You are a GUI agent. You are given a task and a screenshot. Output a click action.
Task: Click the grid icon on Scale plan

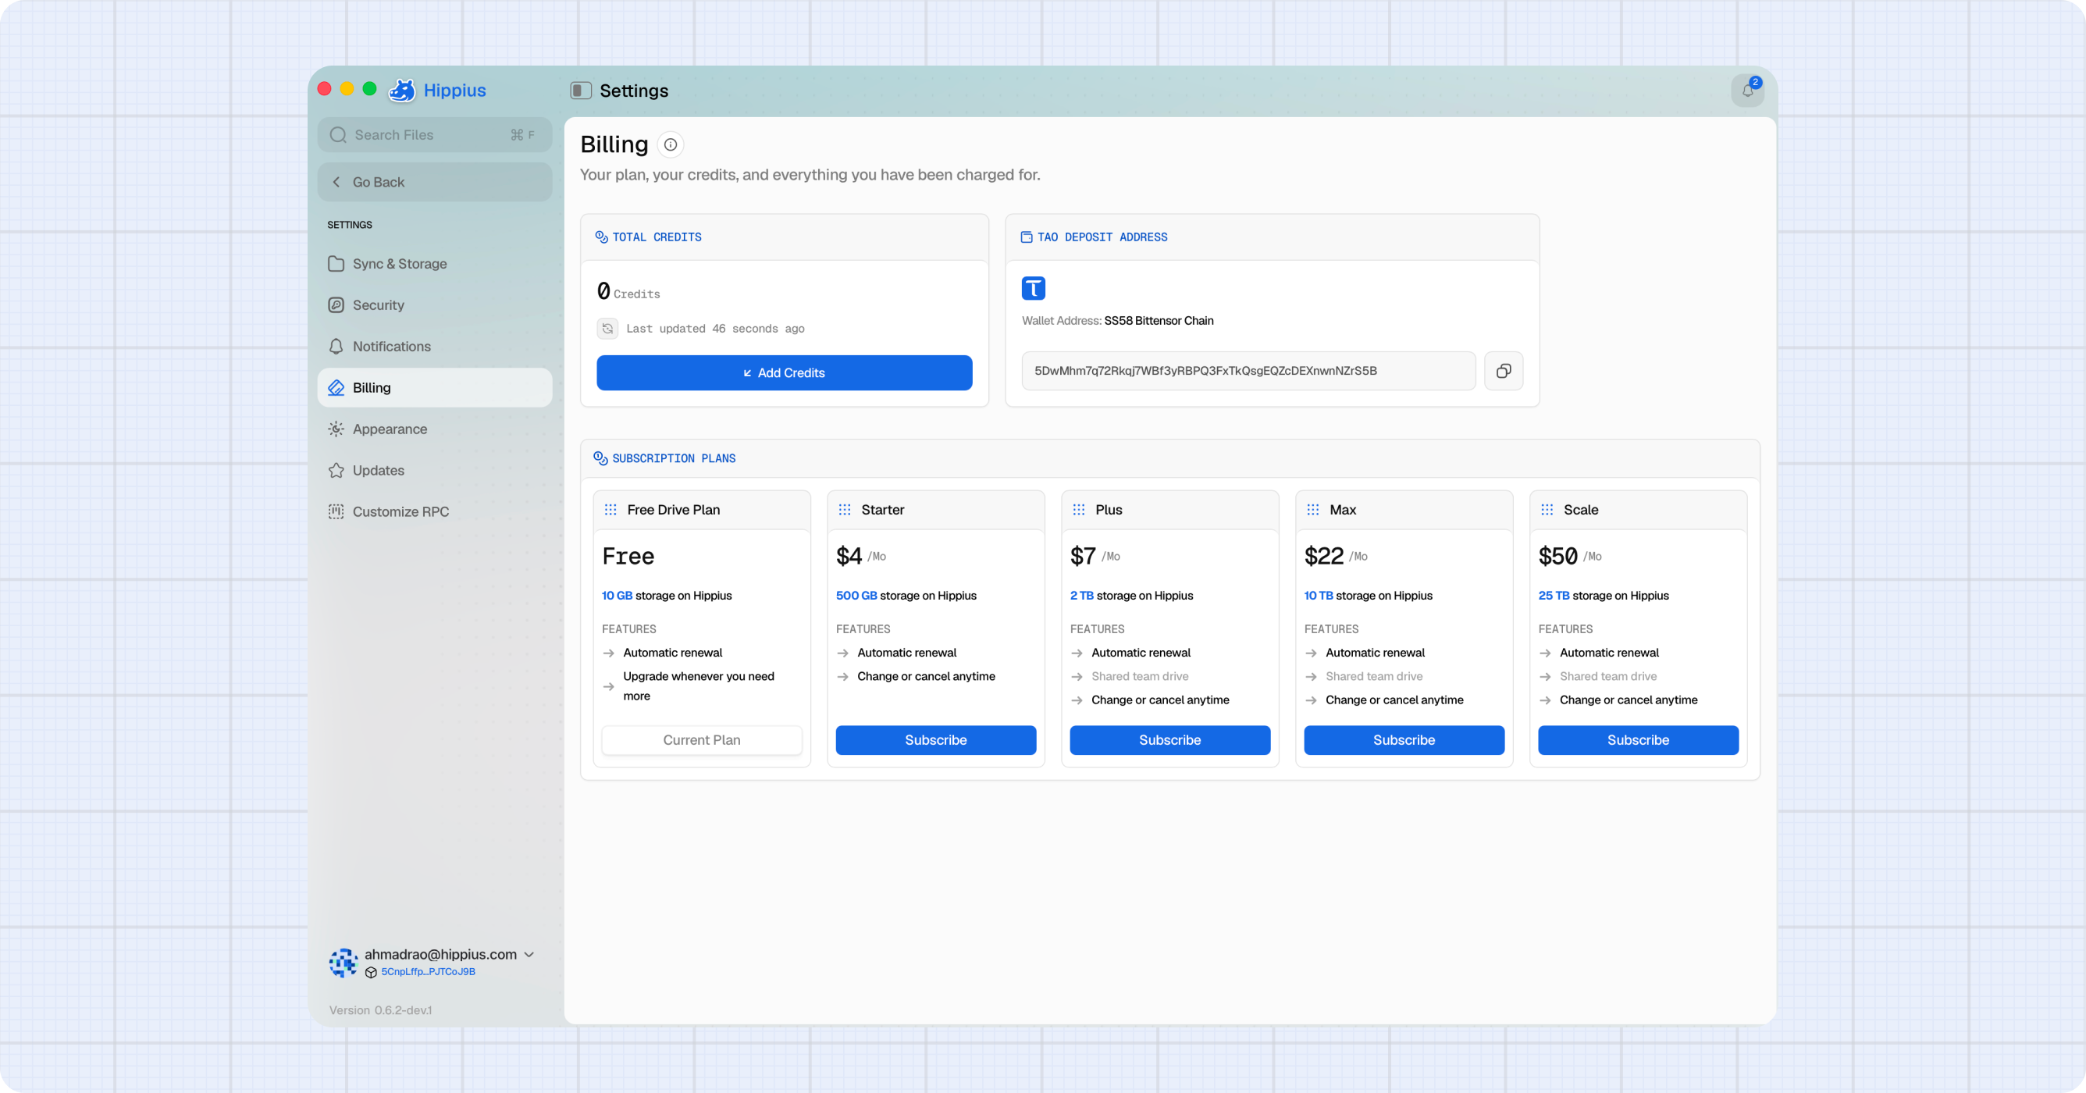click(x=1547, y=510)
